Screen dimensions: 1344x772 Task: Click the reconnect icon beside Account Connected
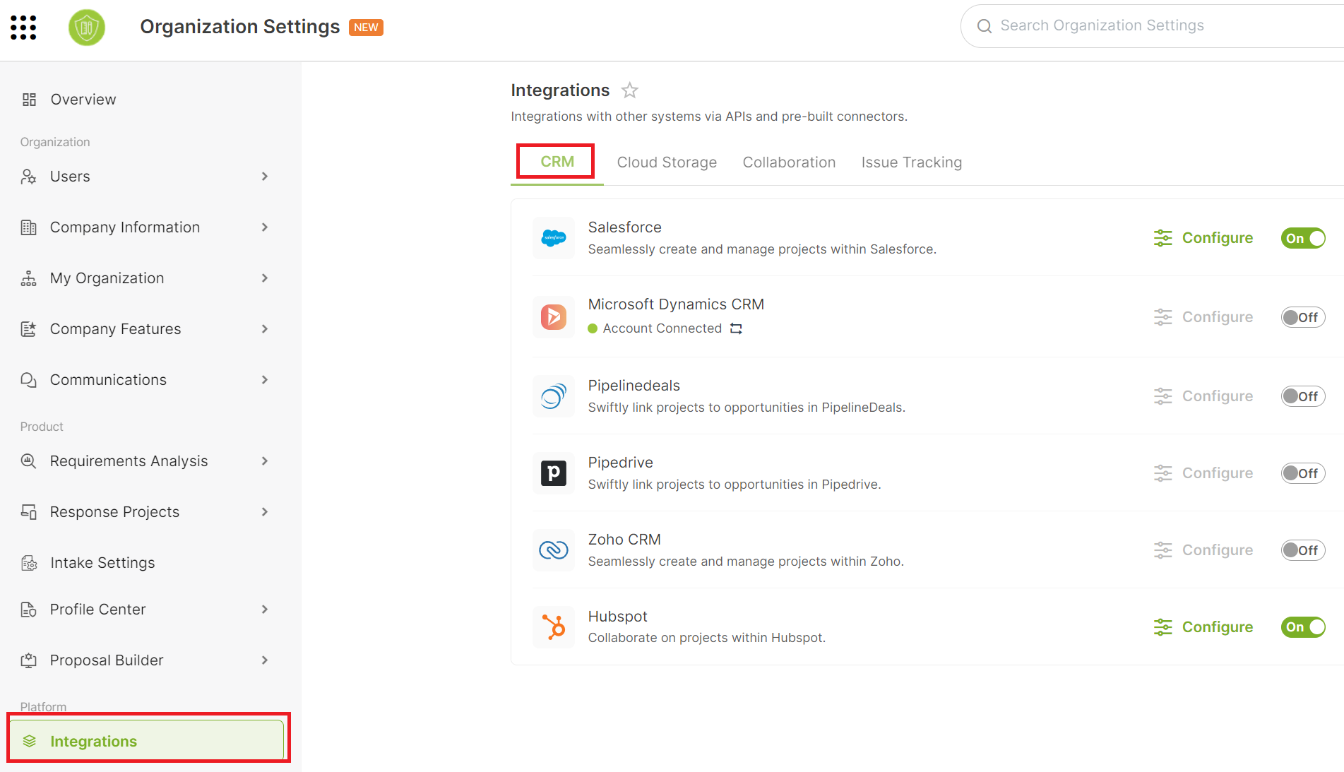(736, 328)
